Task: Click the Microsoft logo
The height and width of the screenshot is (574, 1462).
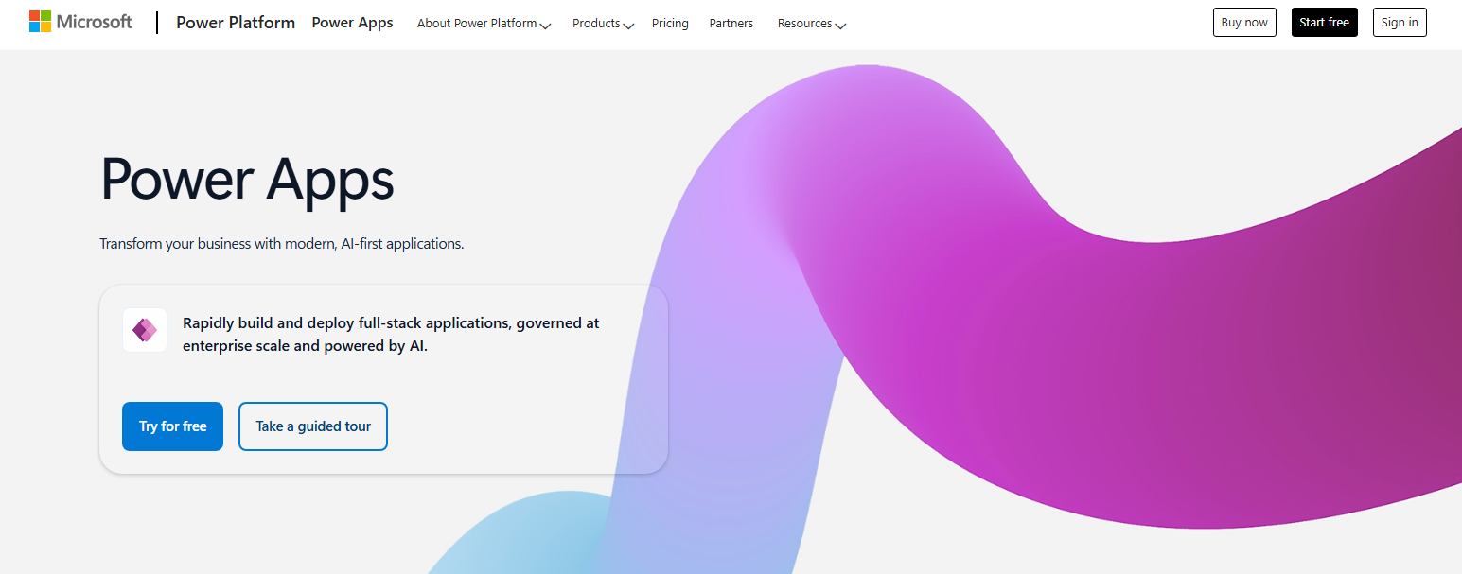Action: tap(80, 22)
